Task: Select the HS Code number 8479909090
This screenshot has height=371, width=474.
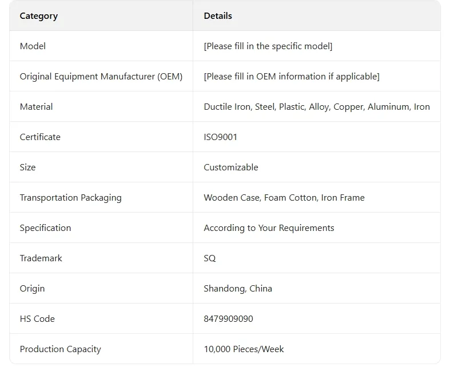Action: [228, 319]
